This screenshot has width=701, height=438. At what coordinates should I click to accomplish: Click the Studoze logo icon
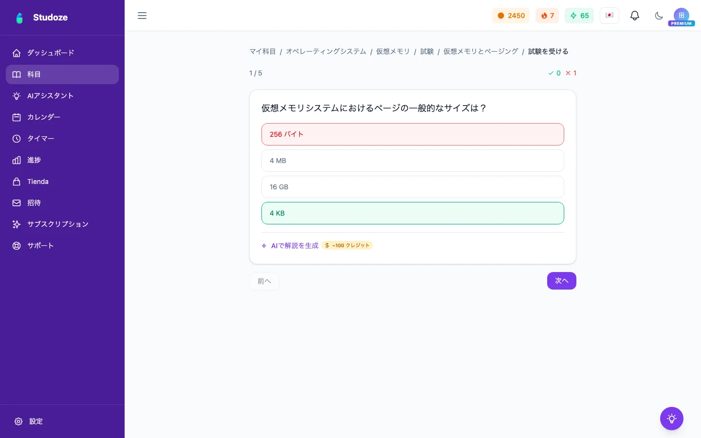(19, 18)
